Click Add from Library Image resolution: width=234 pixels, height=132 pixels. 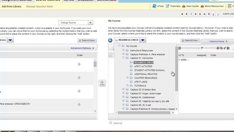coord(11,7)
